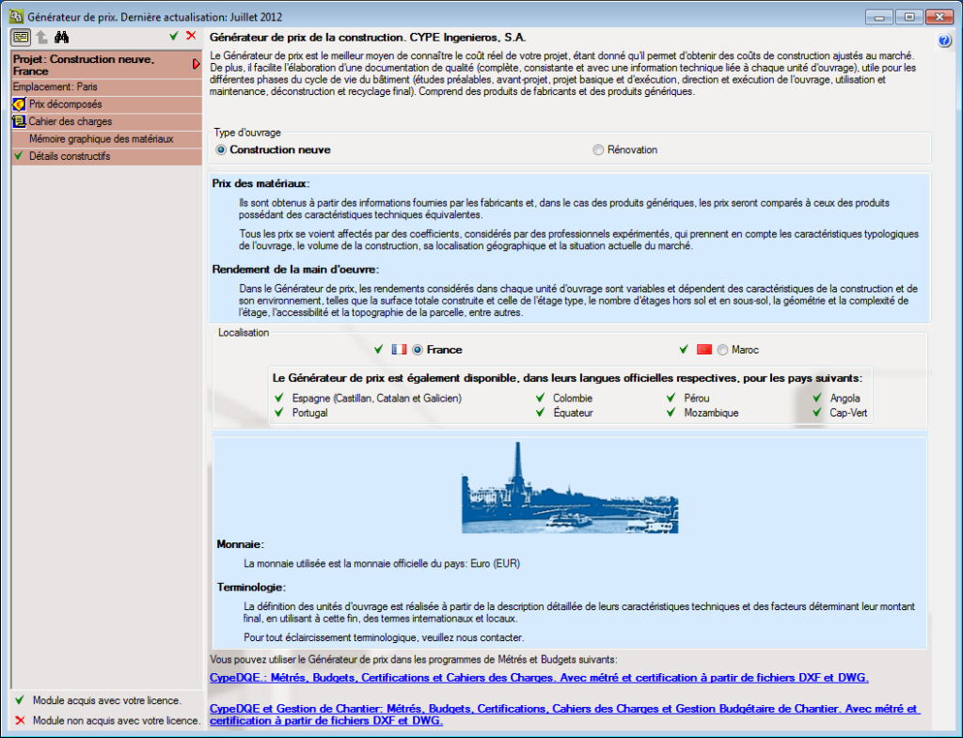Click green check next to Angola
Viewport: 963px width, 738px height.
click(817, 398)
